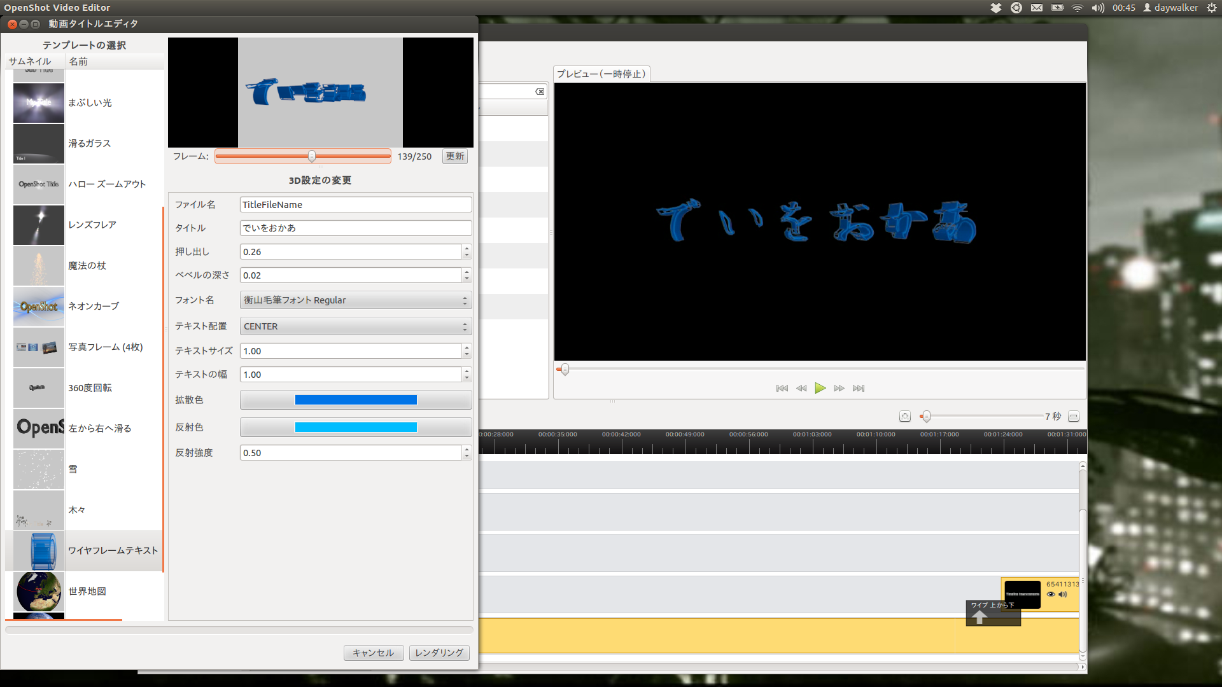Image resolution: width=1222 pixels, height=687 pixels.
Task: Click the タイトル input field
Action: tap(353, 227)
